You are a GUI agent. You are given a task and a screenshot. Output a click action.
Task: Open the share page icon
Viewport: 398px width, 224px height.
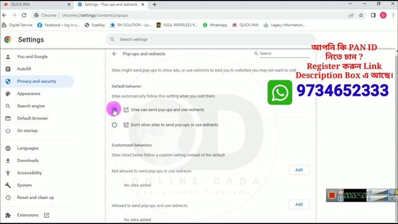(x=351, y=15)
